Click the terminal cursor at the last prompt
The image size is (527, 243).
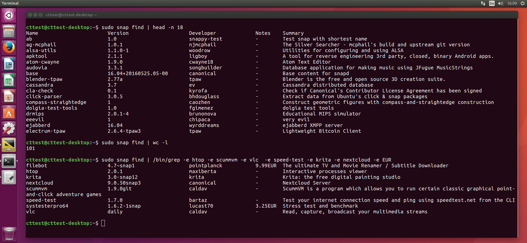103,223
